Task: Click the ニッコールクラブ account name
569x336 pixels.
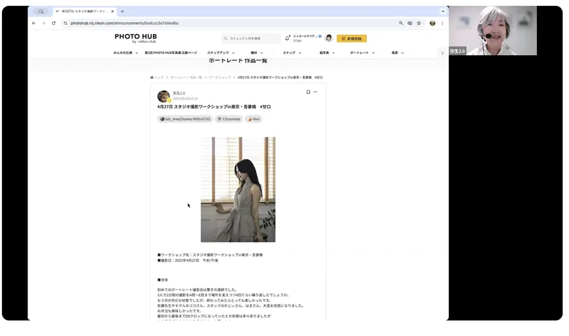Action: pos(305,37)
